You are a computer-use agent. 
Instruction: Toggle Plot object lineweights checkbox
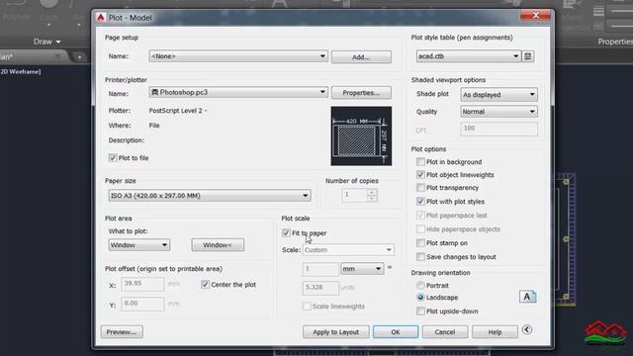point(420,175)
